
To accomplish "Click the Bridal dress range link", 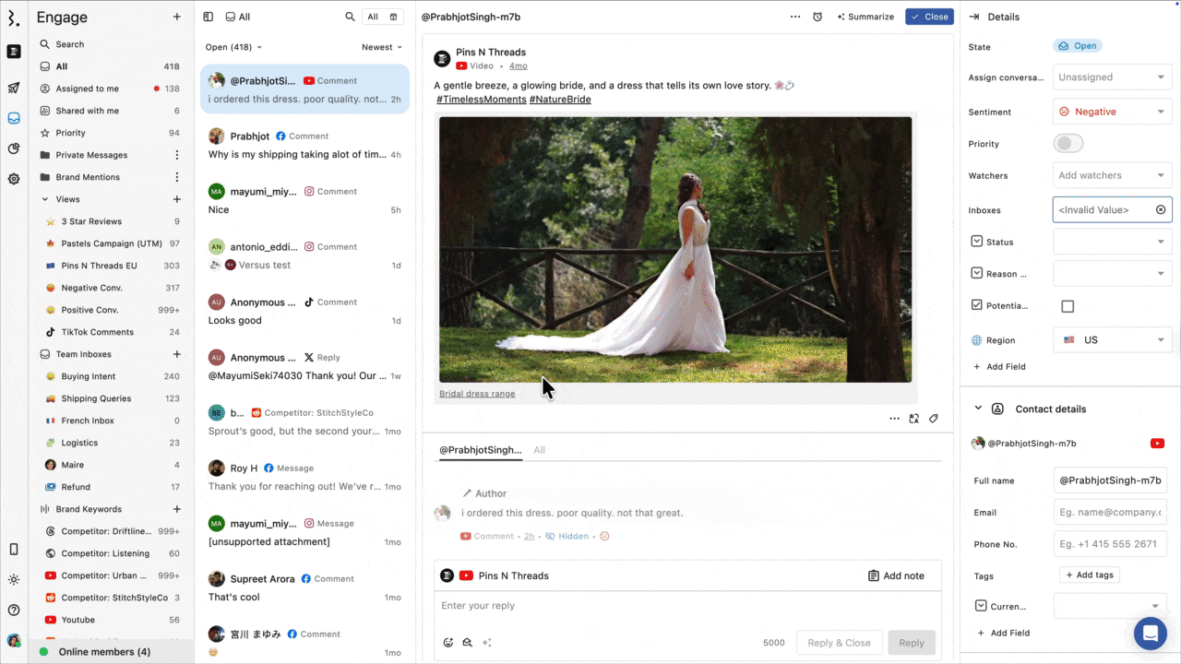I will tap(477, 394).
